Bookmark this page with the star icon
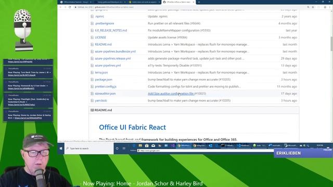The height and width of the screenshot is (187, 333). click(313, 7)
